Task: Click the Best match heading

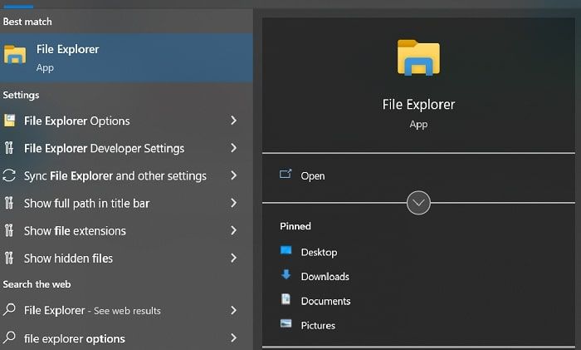Action: (27, 22)
